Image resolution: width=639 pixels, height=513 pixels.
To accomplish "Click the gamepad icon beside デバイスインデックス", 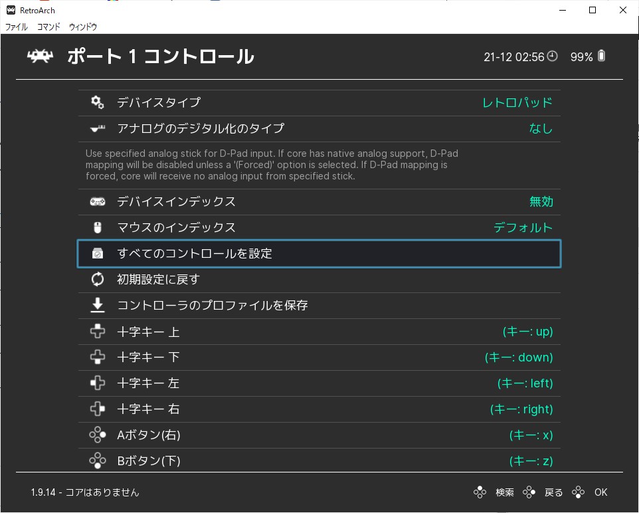I will [98, 201].
